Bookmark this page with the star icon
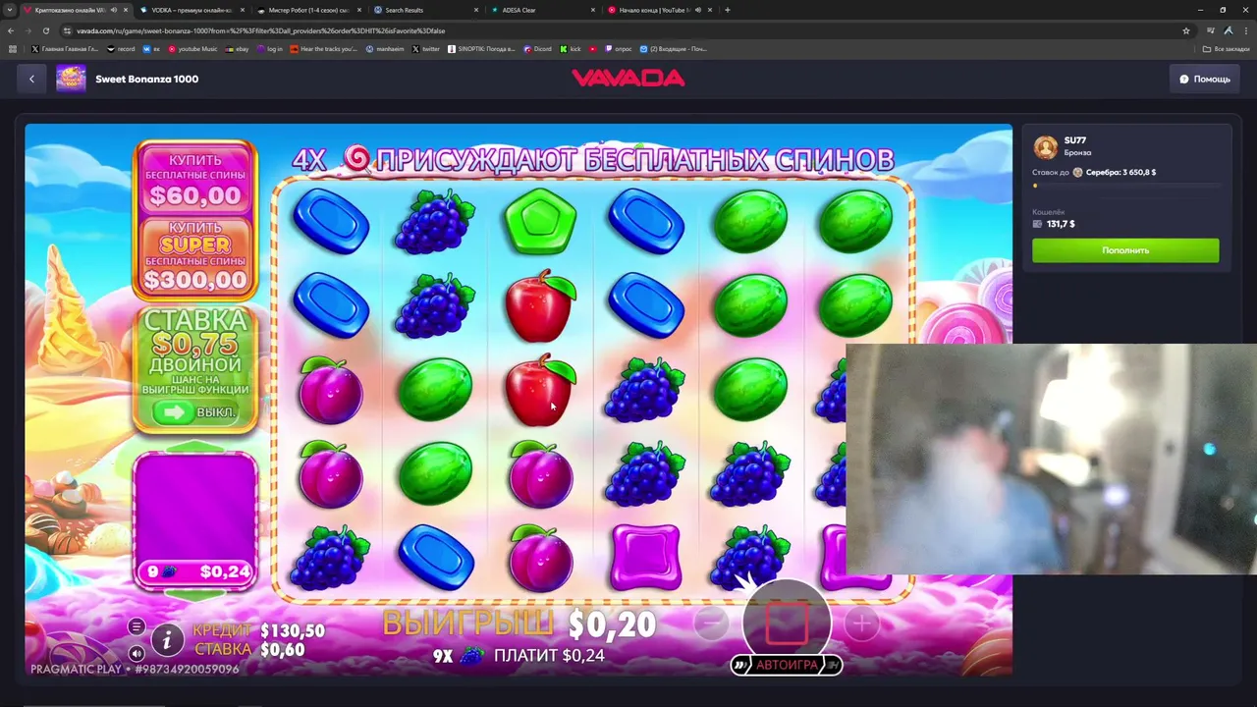 pyautogui.click(x=1186, y=30)
